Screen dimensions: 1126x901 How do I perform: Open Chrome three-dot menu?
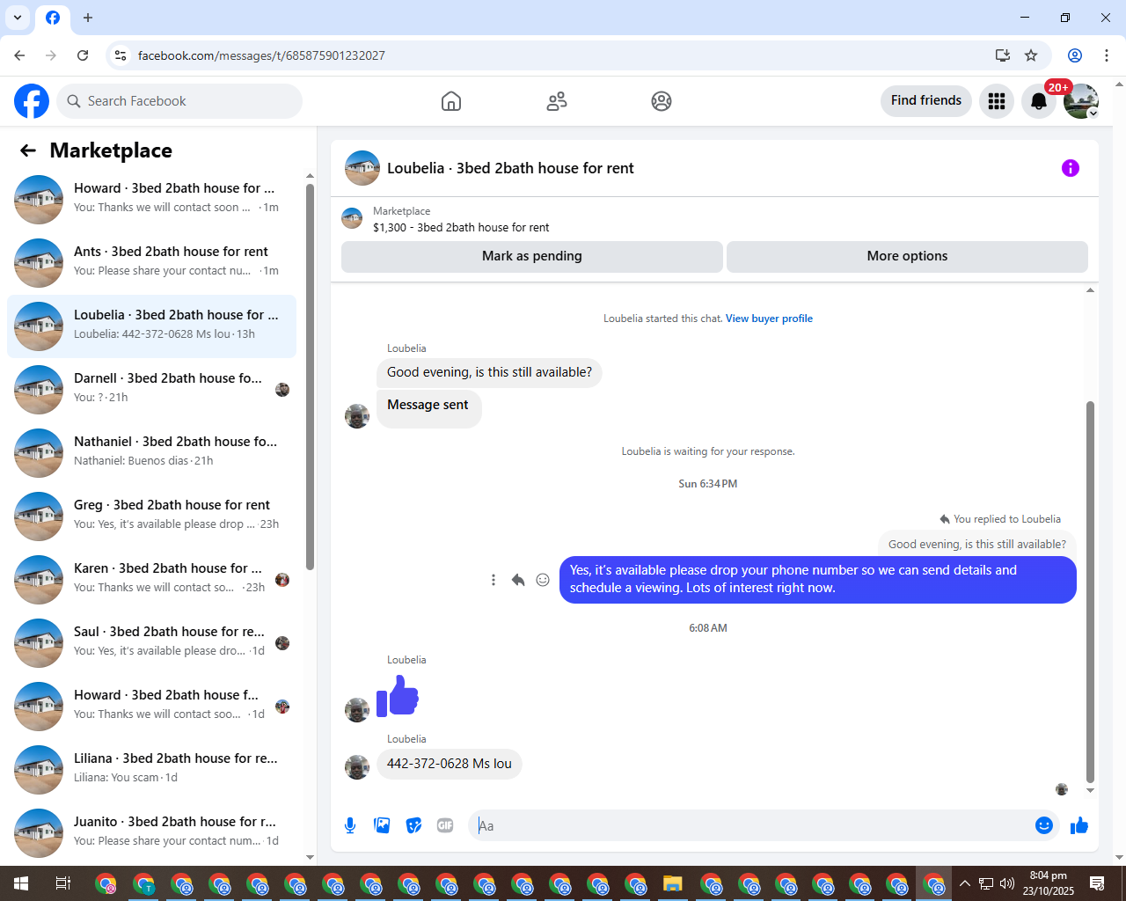1107,55
